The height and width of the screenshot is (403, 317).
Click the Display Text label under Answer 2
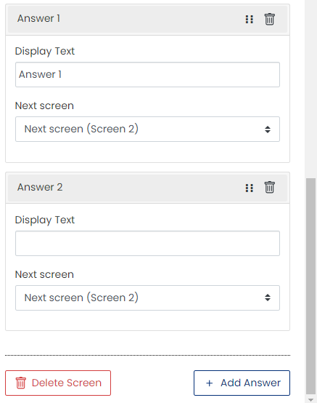coord(45,220)
